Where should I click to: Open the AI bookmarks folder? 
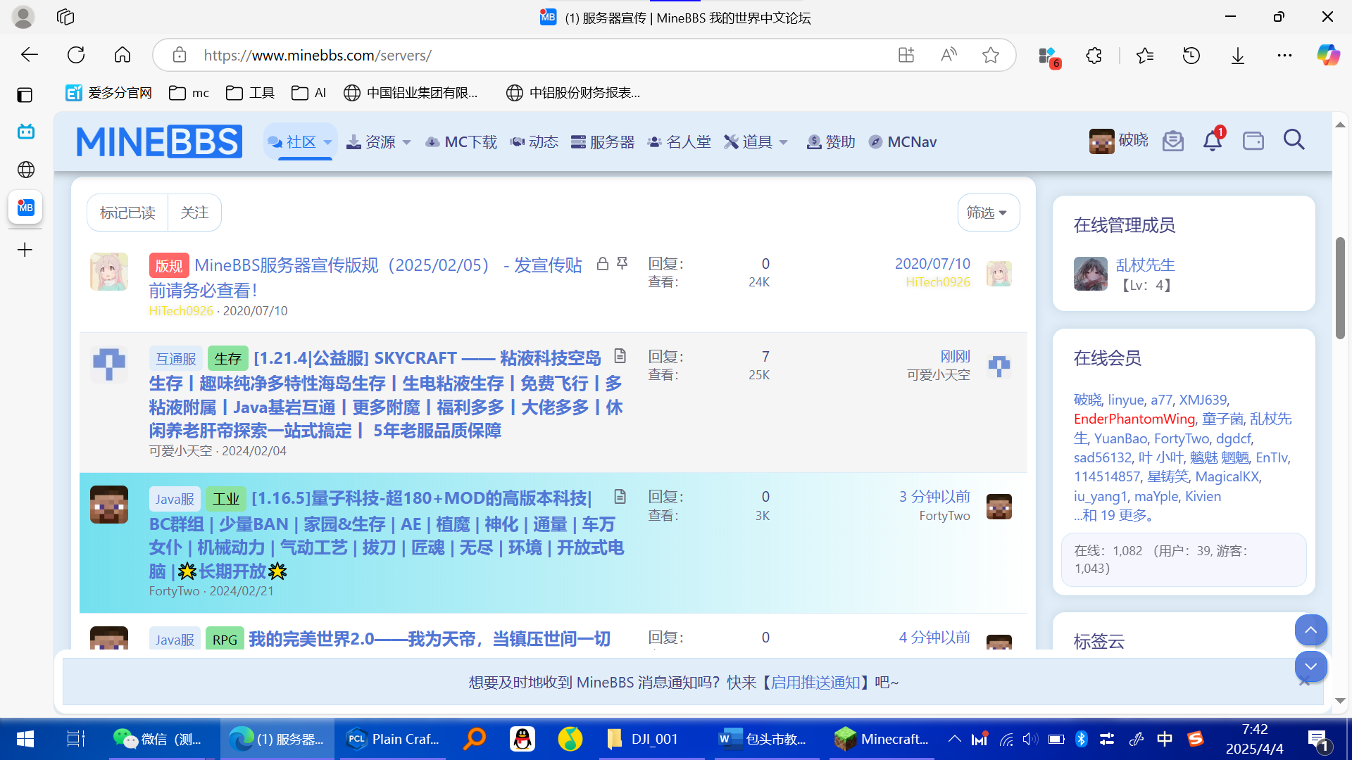point(309,93)
